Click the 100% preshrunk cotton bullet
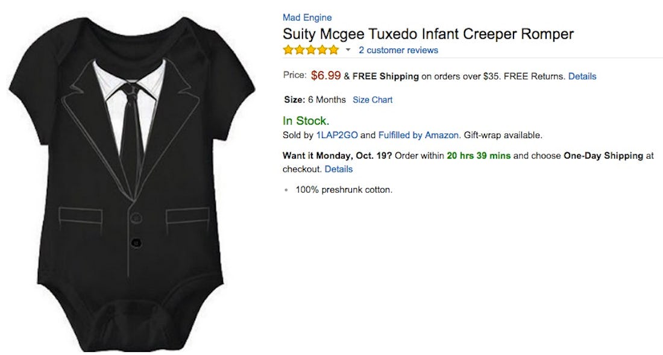The image size is (663, 355). pos(344,190)
